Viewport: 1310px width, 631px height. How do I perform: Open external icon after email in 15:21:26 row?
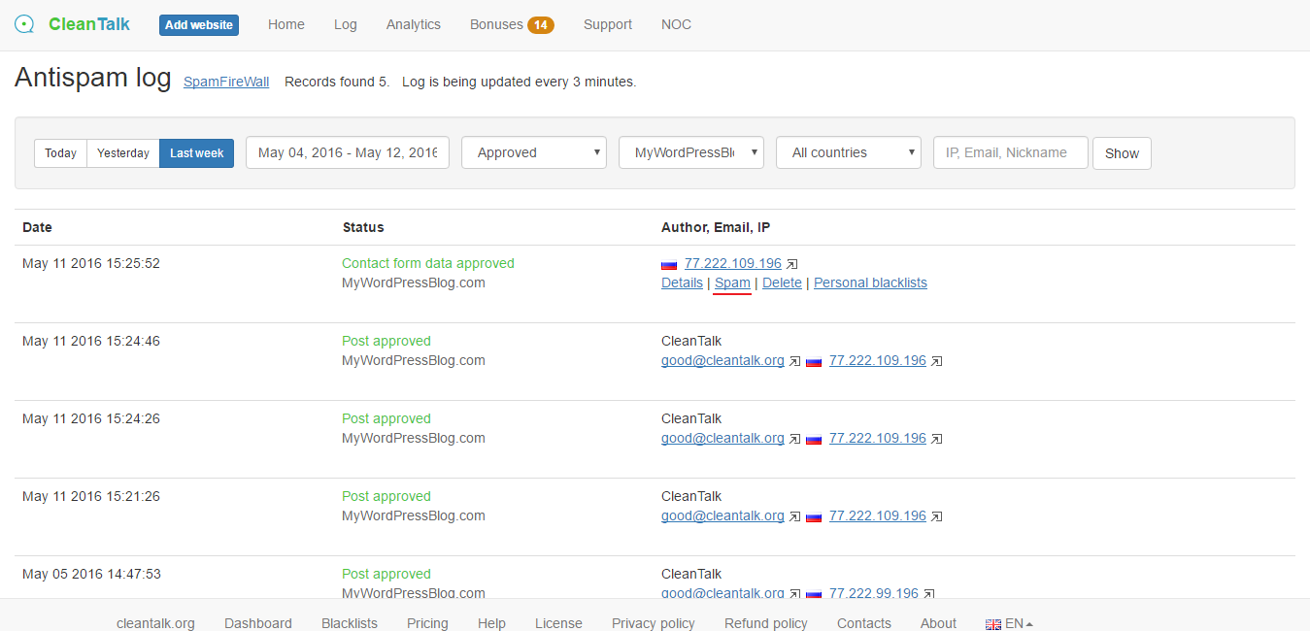pyautogui.click(x=795, y=516)
